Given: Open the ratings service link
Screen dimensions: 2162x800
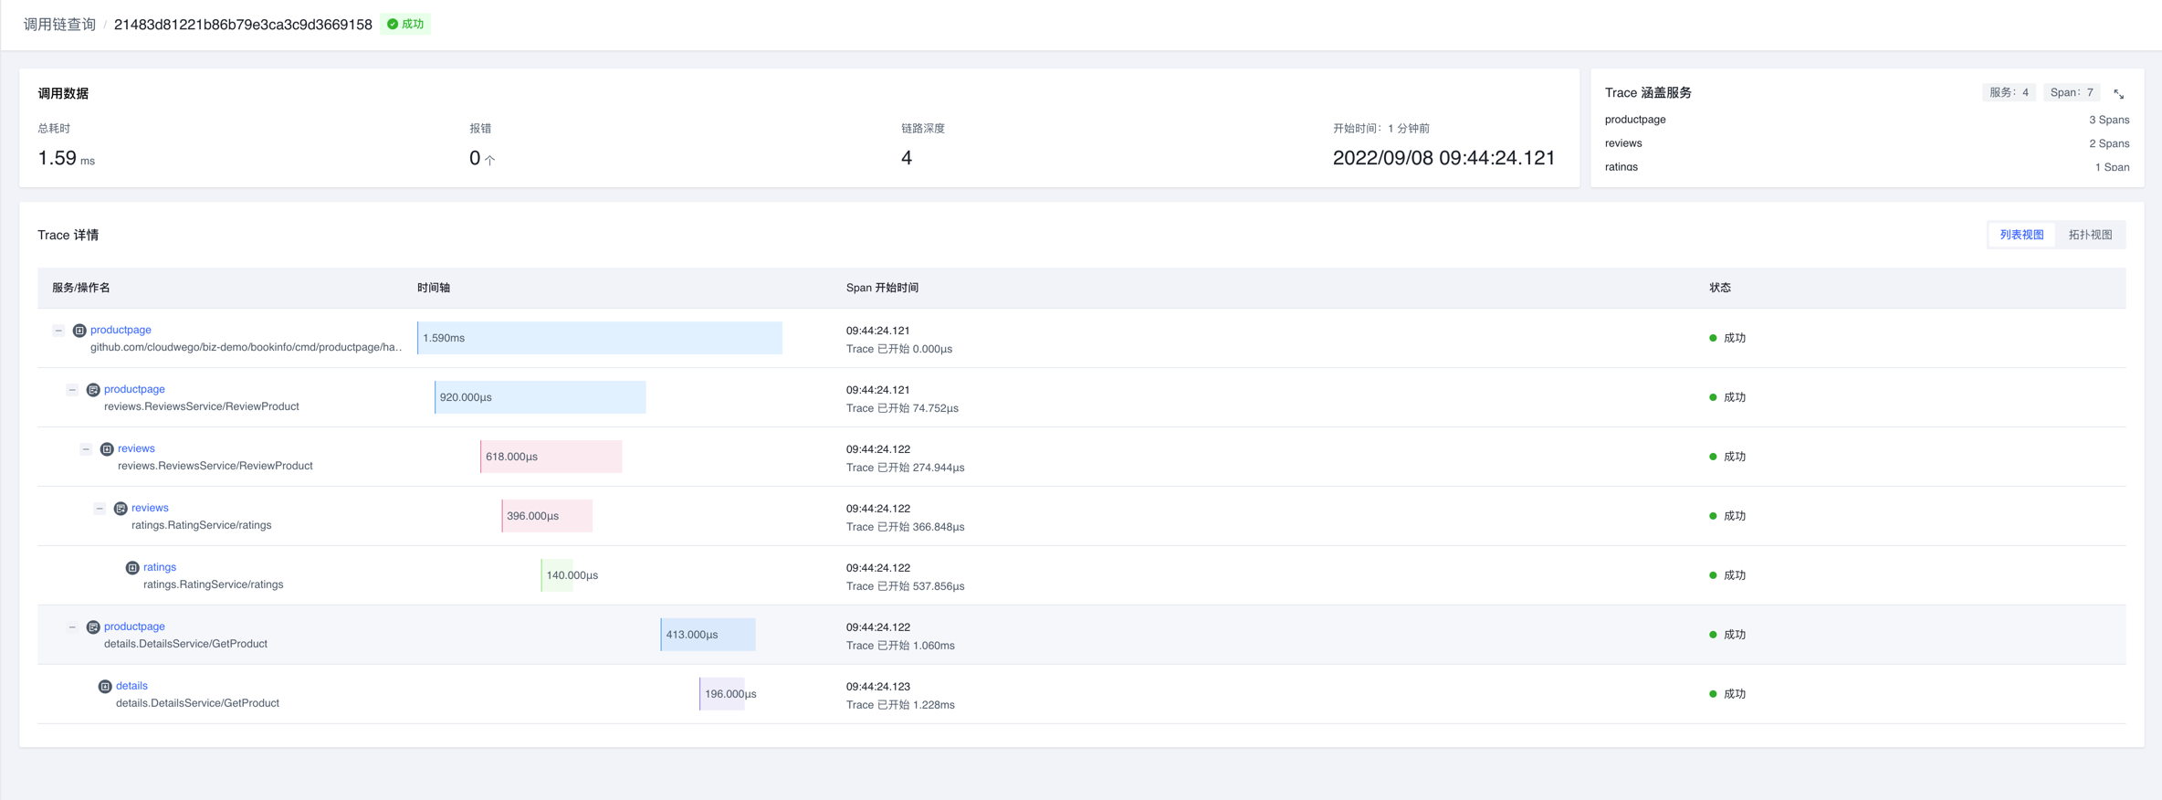Looking at the screenshot, I should point(160,567).
